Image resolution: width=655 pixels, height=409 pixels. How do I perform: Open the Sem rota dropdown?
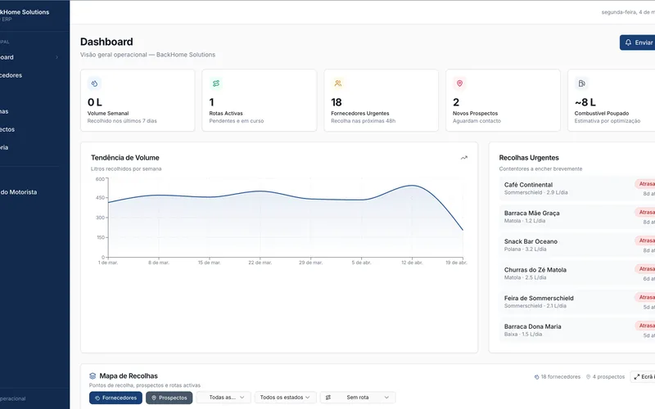(358, 398)
